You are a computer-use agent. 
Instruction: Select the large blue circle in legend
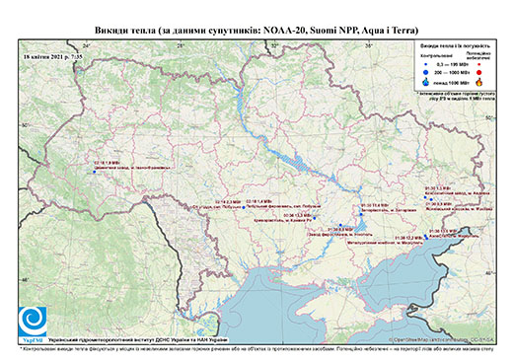pos(425,72)
